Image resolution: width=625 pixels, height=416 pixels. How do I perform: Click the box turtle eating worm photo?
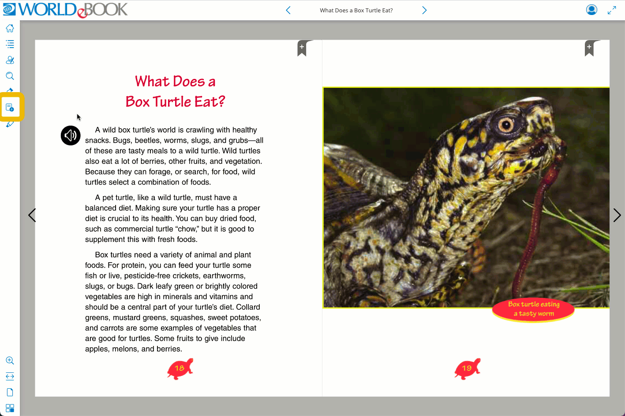click(466, 197)
